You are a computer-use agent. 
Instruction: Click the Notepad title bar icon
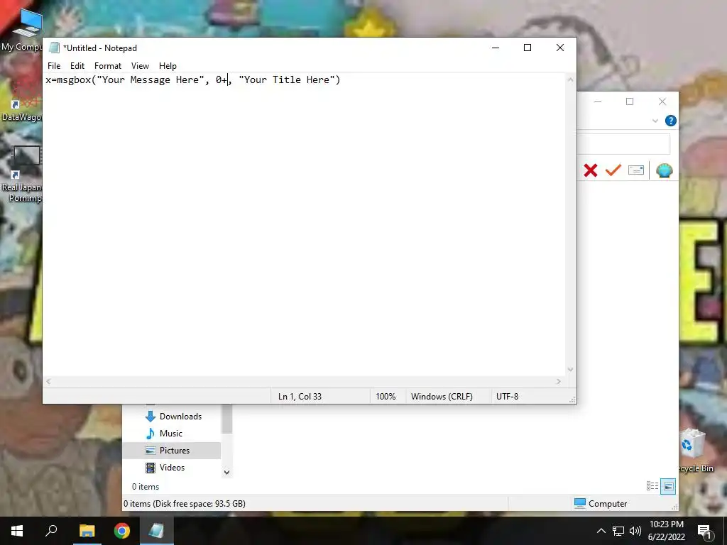point(54,48)
